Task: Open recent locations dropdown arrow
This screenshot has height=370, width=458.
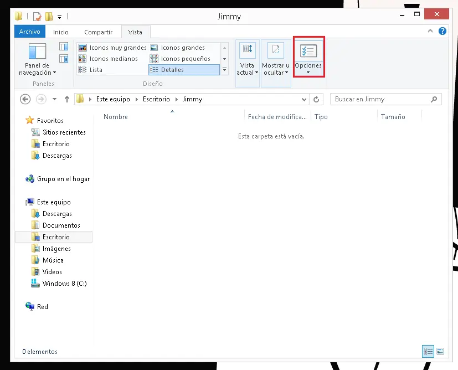Action: tap(54, 99)
